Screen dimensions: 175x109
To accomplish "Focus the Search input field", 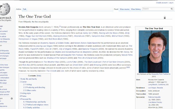I will pyautogui.click(x=156, y=9).
